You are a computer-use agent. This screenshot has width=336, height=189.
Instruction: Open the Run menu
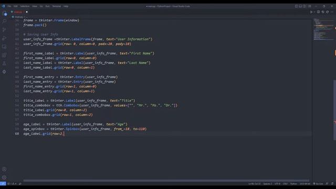(48, 6)
